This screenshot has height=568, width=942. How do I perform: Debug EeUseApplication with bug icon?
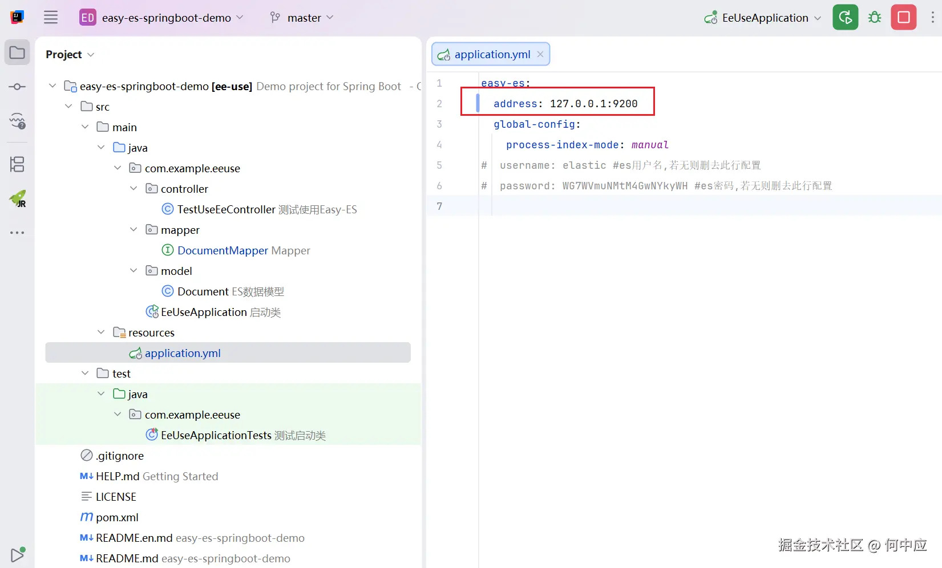click(874, 18)
